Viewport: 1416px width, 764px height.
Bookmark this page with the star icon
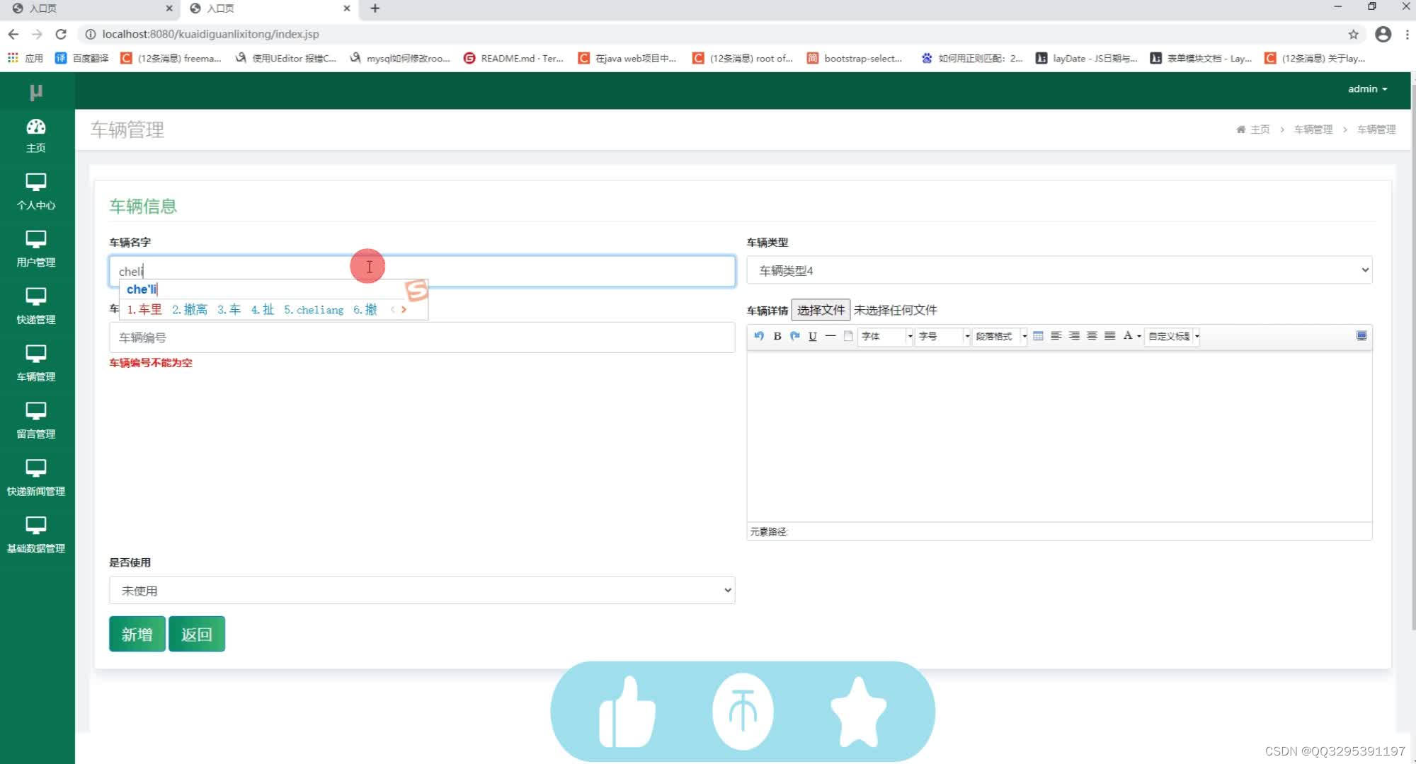click(1353, 34)
